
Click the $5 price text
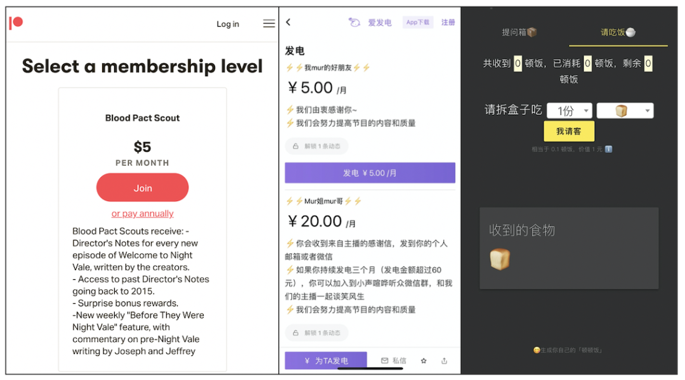[x=143, y=147]
